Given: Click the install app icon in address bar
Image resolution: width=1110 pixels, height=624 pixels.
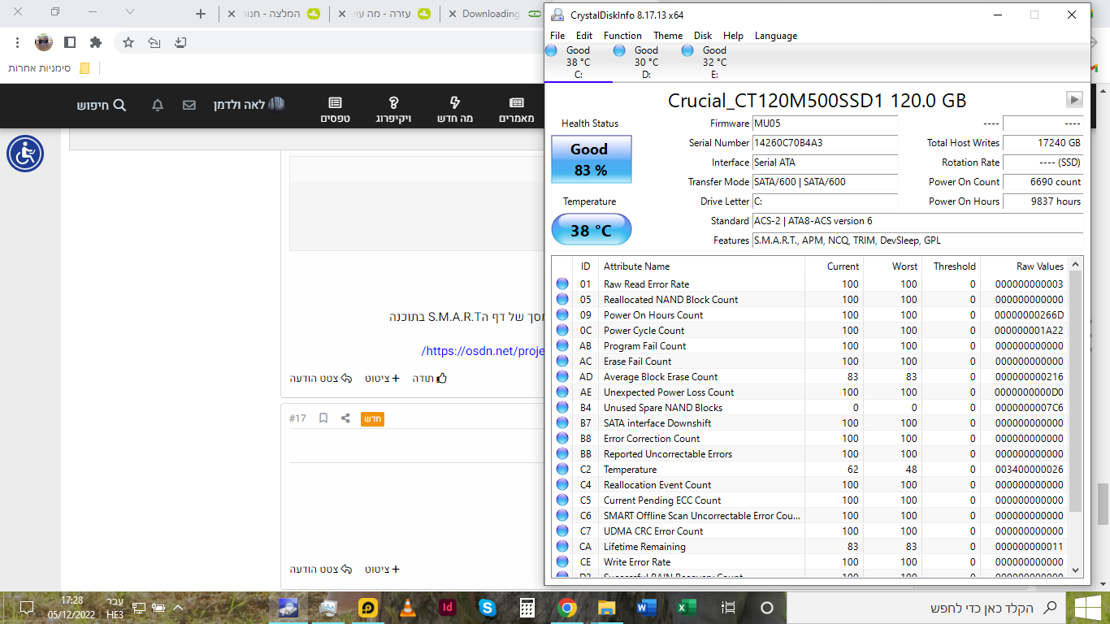Looking at the screenshot, I should pyautogui.click(x=180, y=42).
